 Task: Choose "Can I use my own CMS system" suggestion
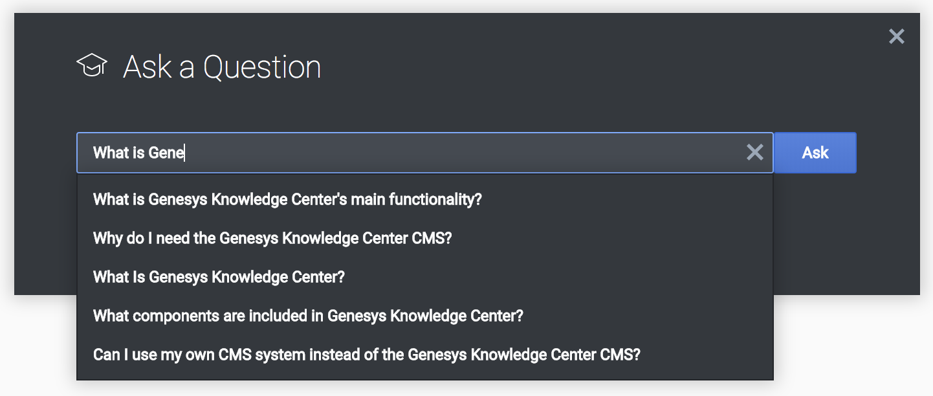[366, 355]
